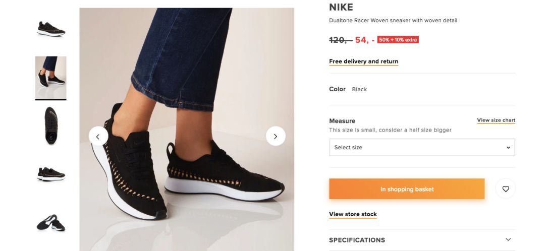Advance to the next product image
The image size is (545, 251).
[276, 136]
